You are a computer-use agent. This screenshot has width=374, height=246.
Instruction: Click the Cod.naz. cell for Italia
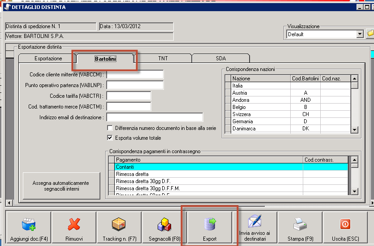pos(335,86)
